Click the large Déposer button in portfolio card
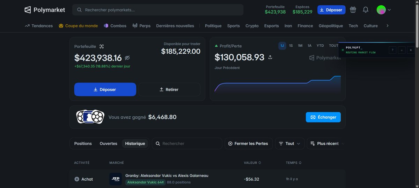This screenshot has height=188, width=419. 105,89
